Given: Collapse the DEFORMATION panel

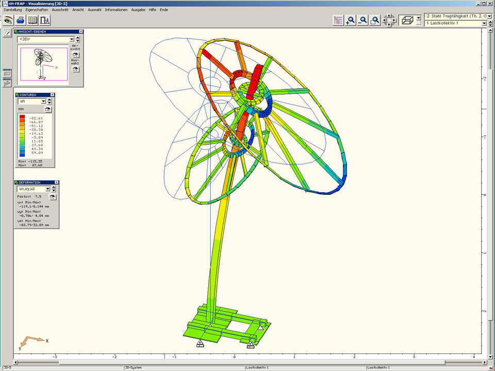Looking at the screenshot, I should pyautogui.click(x=56, y=182).
